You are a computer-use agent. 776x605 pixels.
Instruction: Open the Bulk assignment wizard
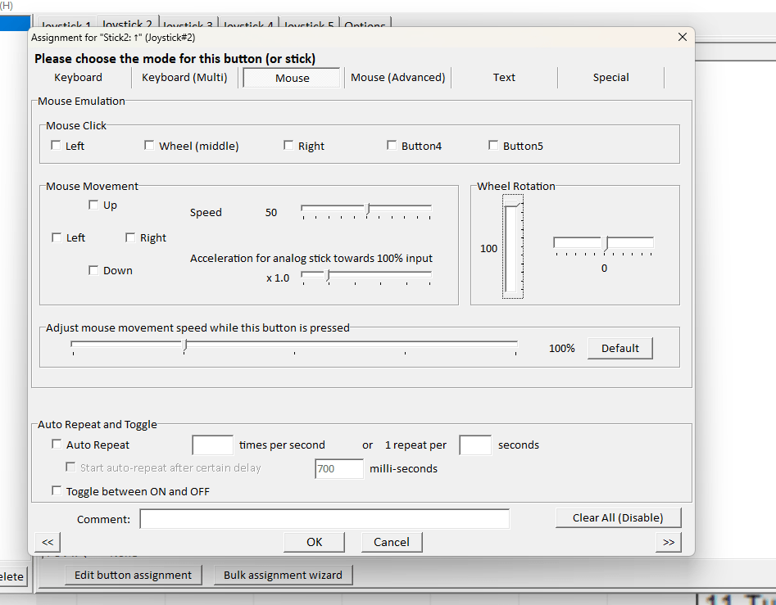point(283,576)
